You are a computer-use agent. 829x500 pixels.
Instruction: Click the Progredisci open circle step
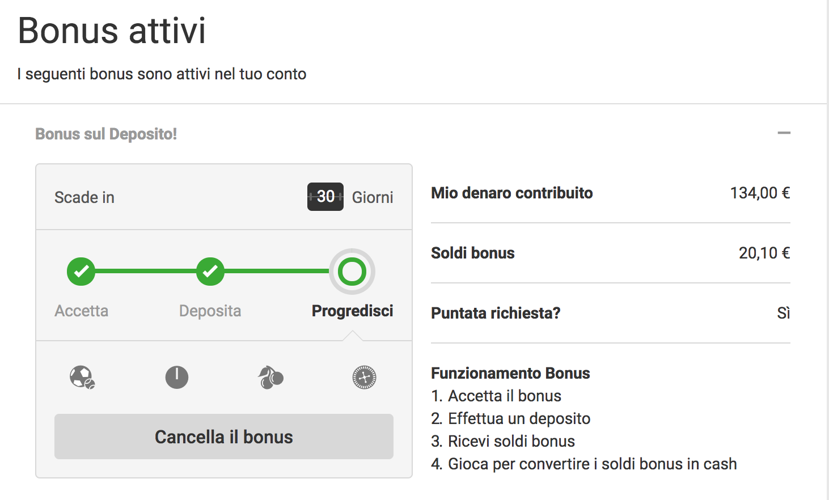click(x=352, y=272)
